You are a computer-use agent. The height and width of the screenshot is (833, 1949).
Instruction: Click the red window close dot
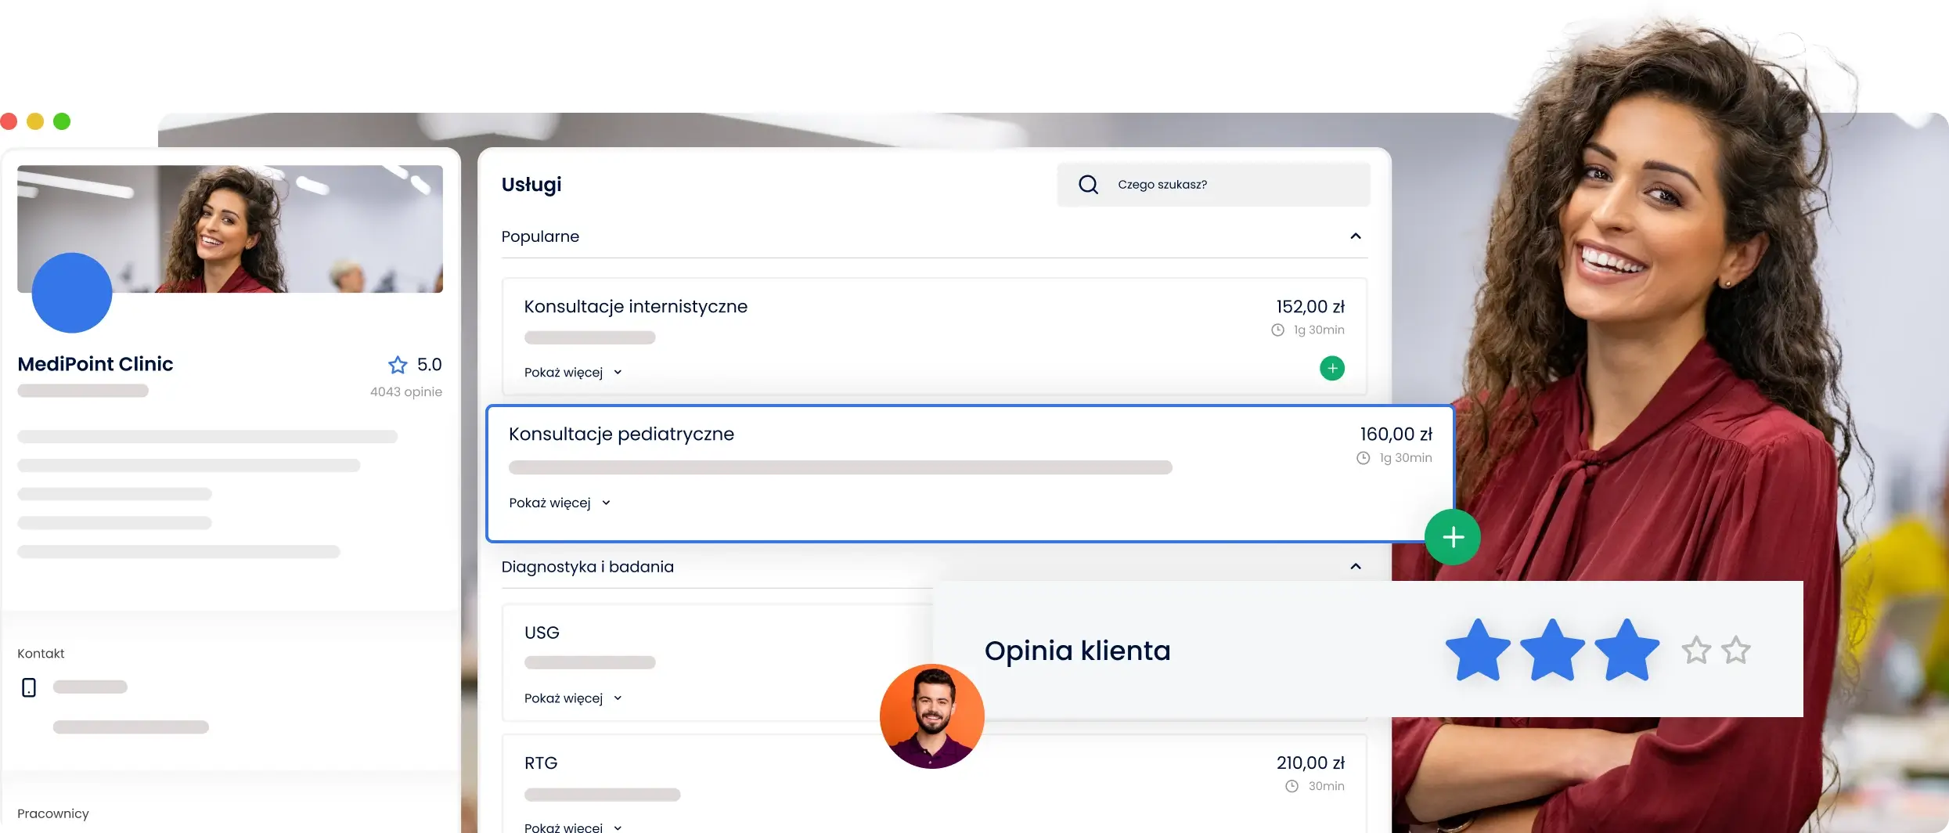[x=9, y=121]
